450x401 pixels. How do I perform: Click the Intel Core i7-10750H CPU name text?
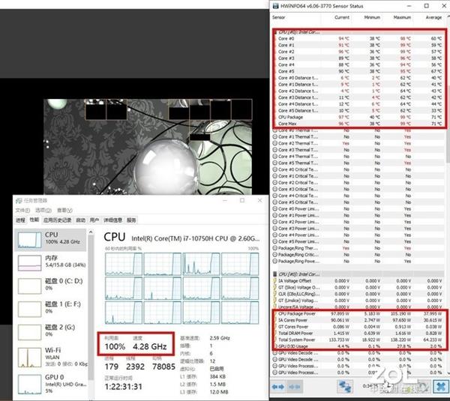point(196,238)
